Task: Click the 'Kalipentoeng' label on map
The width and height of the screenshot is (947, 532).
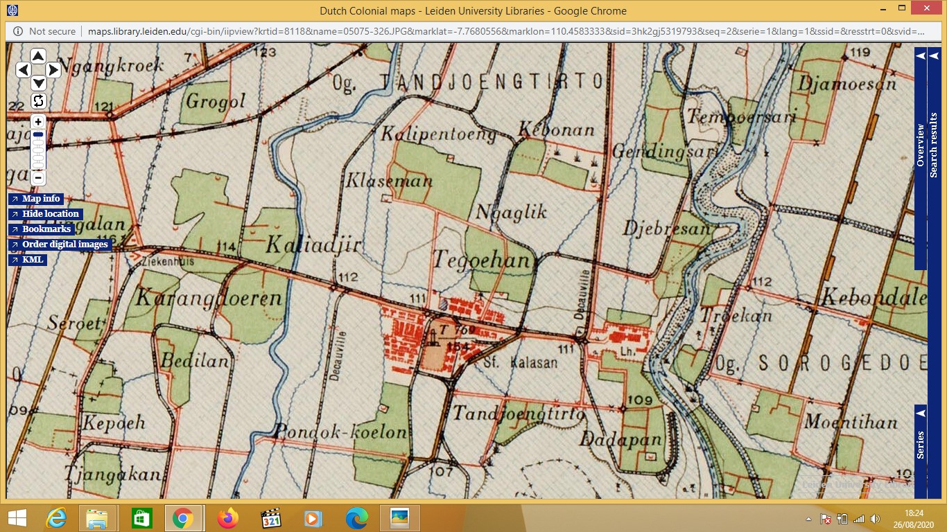Action: (x=438, y=134)
